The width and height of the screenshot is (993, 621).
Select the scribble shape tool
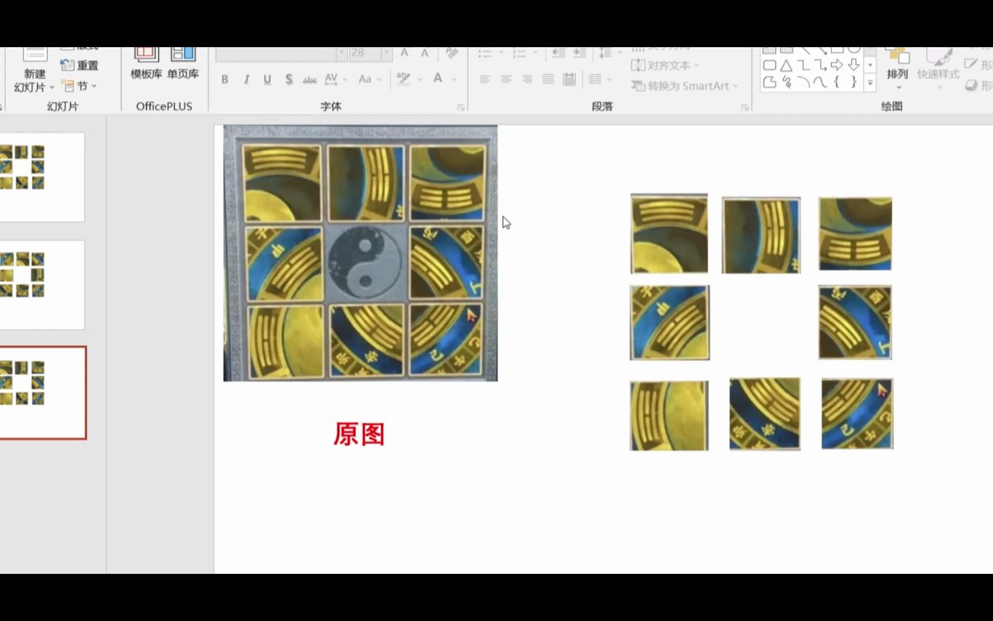(x=786, y=82)
